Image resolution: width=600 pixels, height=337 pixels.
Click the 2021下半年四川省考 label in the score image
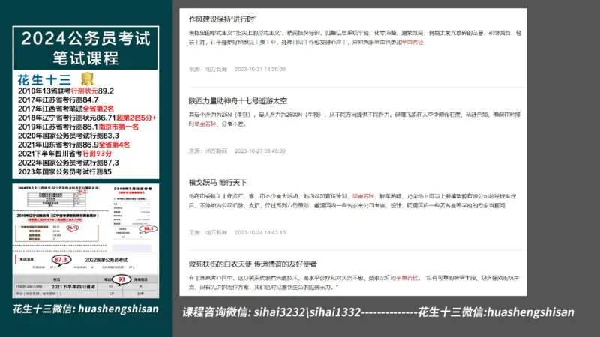(73, 287)
